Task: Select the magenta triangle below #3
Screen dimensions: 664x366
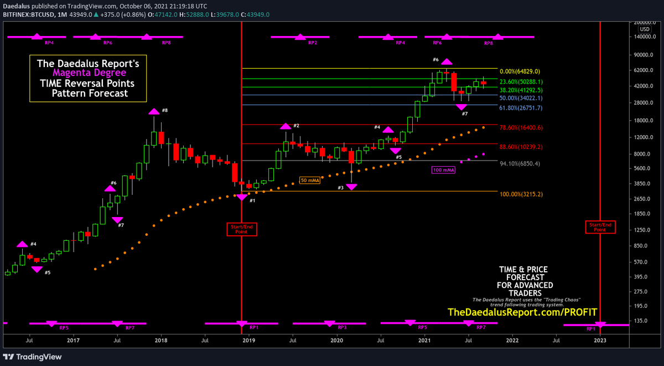Action: coord(351,187)
